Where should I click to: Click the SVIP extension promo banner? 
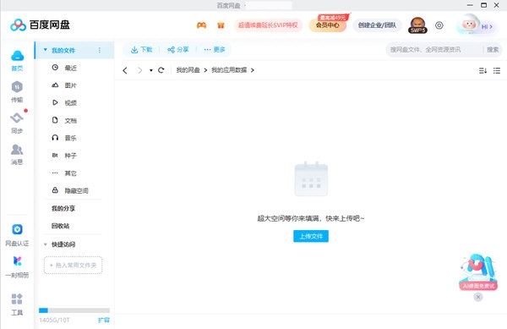tap(268, 25)
